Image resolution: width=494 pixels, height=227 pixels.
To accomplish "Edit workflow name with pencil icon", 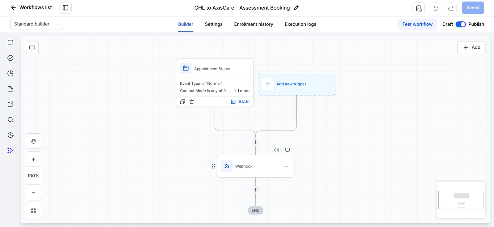I will coord(296,8).
